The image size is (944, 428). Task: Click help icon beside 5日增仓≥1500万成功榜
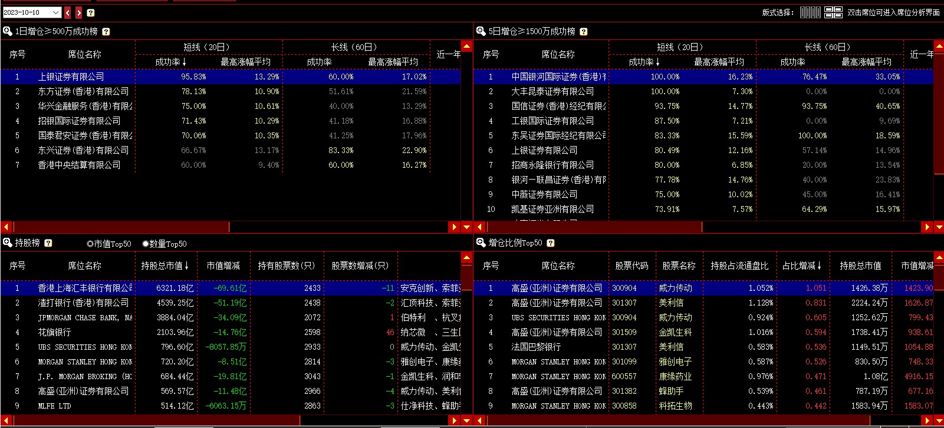click(584, 32)
